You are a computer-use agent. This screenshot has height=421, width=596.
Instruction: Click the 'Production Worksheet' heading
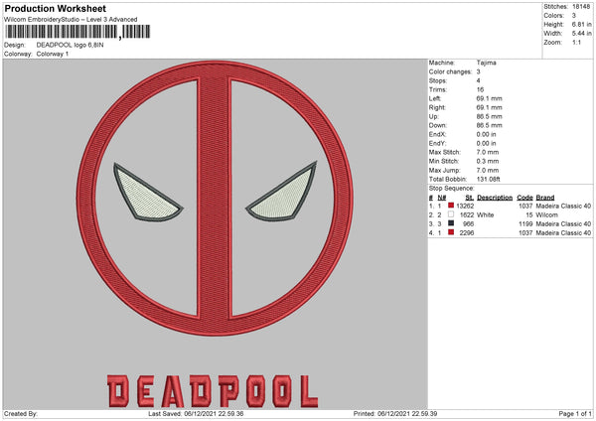click(55, 9)
